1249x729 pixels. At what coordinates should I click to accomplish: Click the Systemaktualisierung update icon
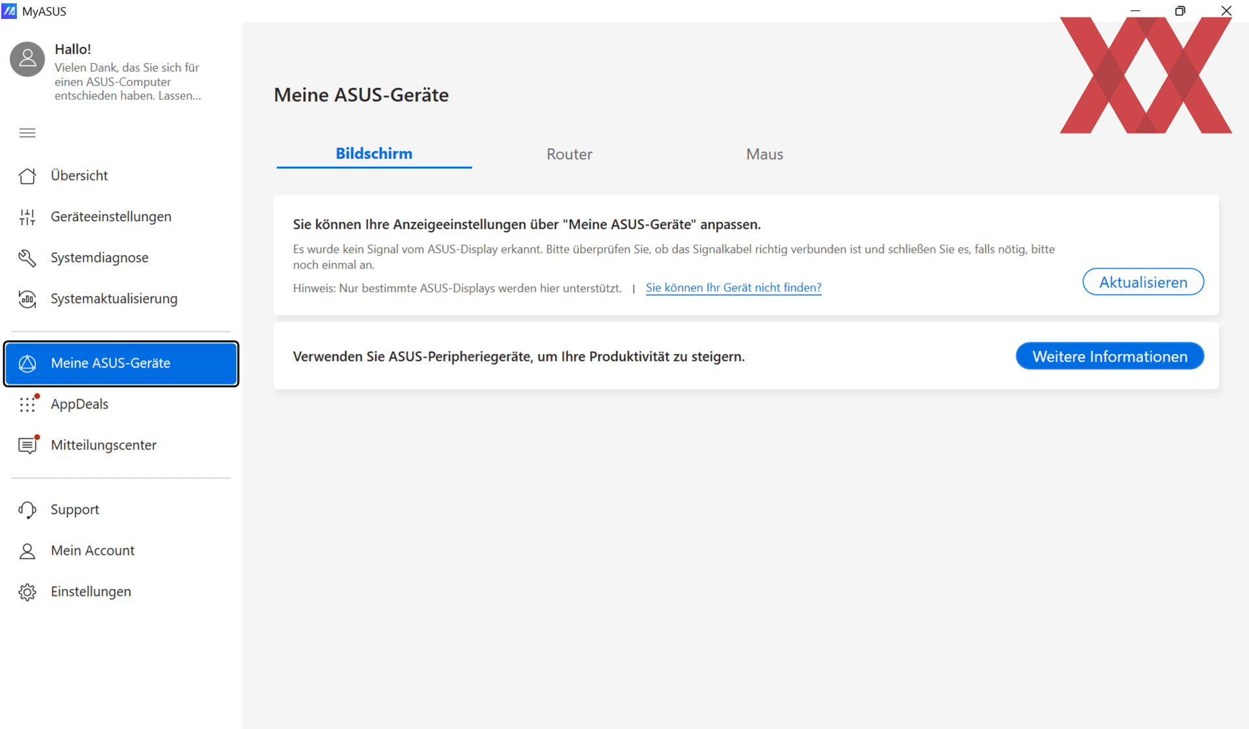27,299
